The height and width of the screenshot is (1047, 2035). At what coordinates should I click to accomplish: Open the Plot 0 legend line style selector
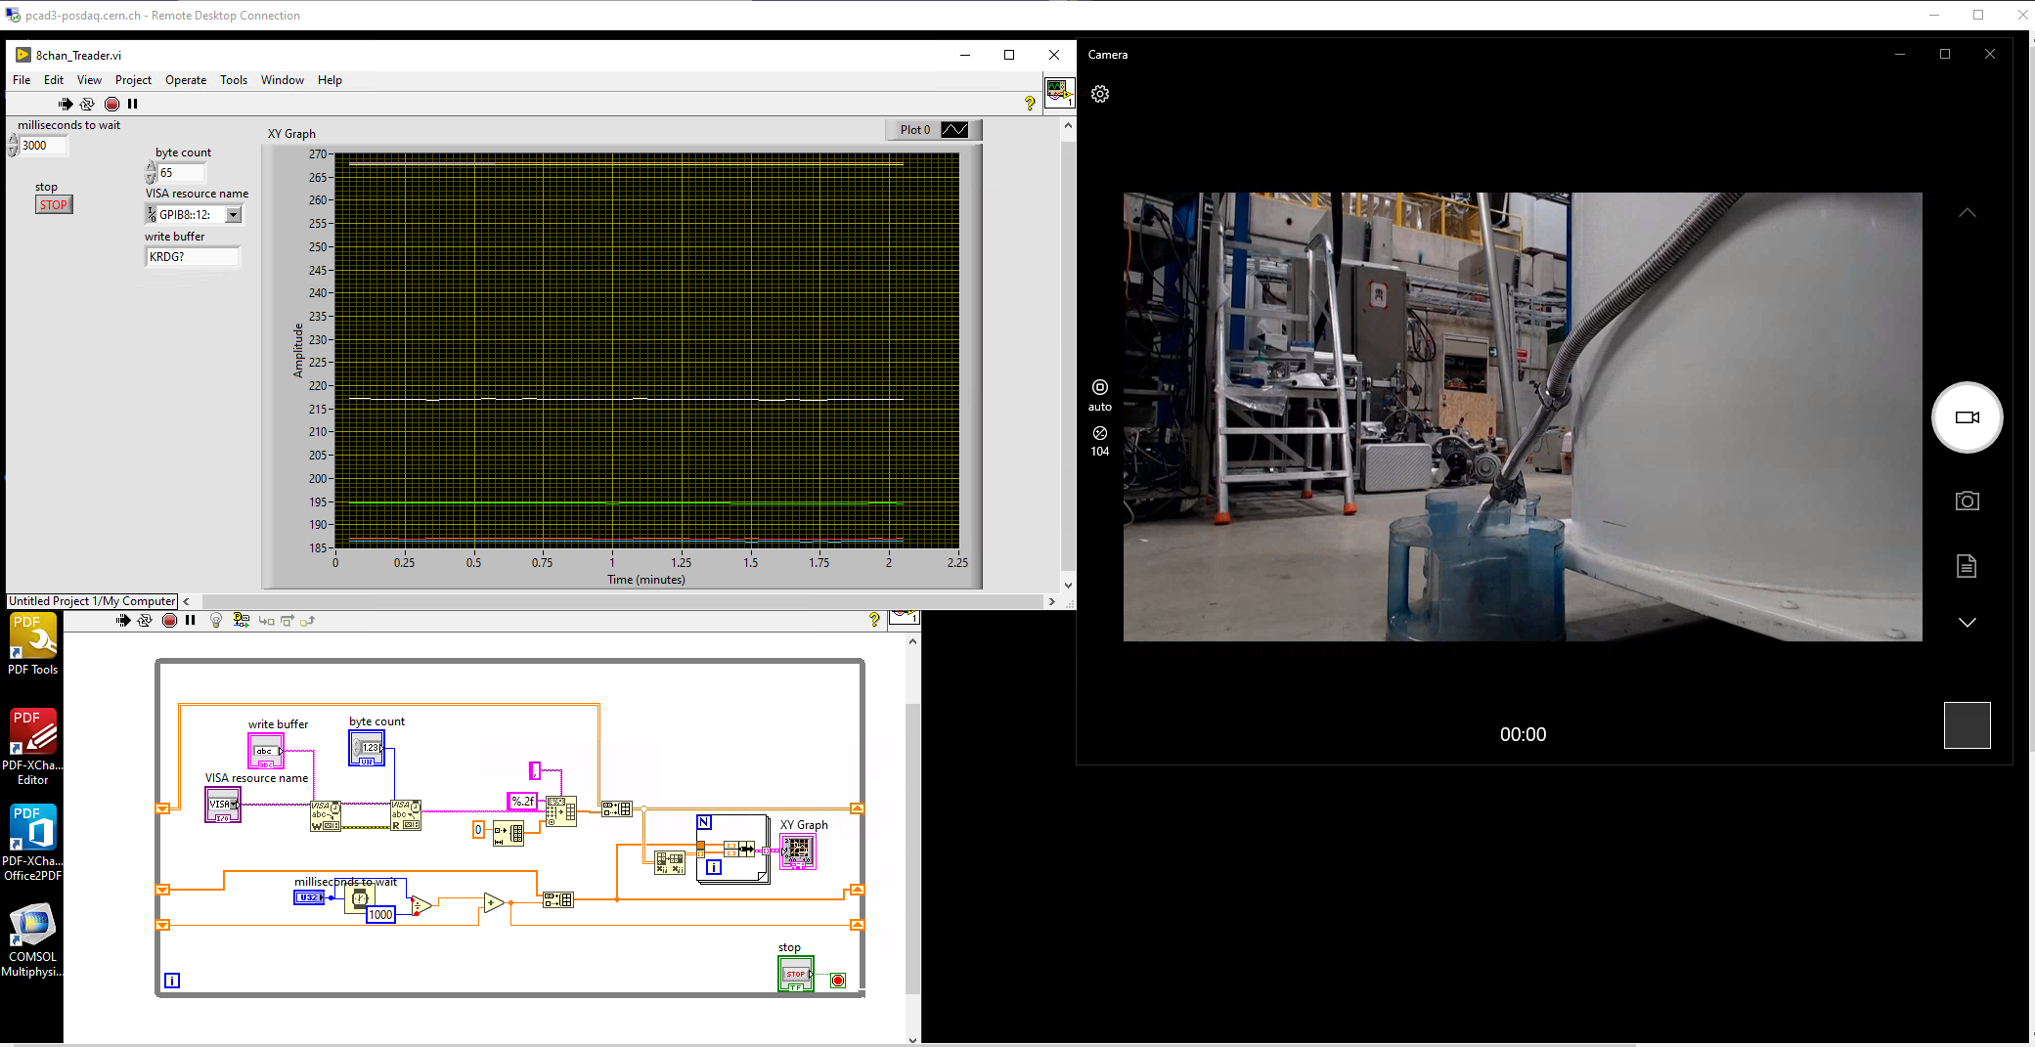[x=954, y=130]
